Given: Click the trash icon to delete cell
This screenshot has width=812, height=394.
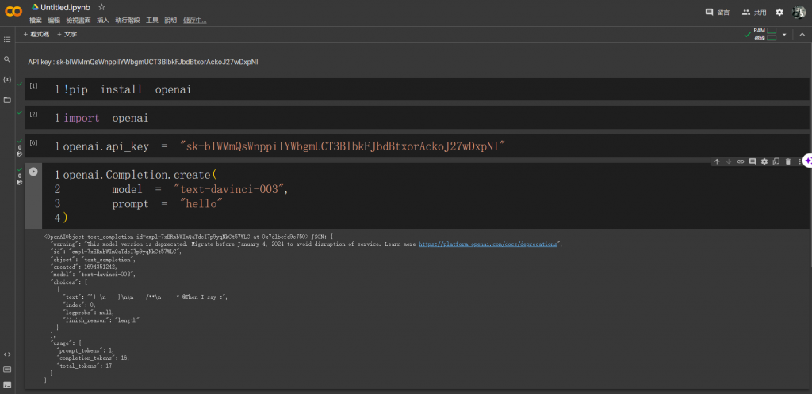Looking at the screenshot, I should click(787, 161).
